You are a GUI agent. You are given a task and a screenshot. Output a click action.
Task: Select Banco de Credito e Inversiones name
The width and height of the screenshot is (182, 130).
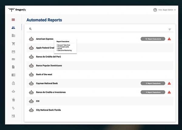coord(51,92)
